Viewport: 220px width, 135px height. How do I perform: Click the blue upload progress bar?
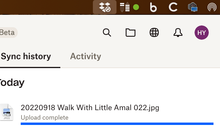tap(117, 124)
